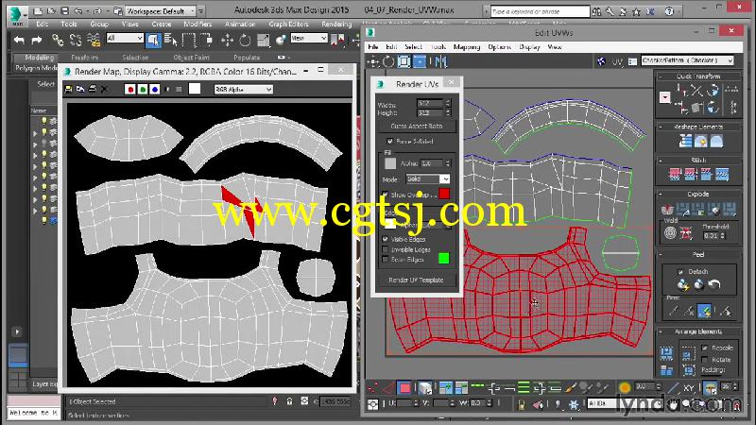Toggle Visible Edges checkbox
Image resolution: width=756 pixels, height=425 pixels.
385,239
